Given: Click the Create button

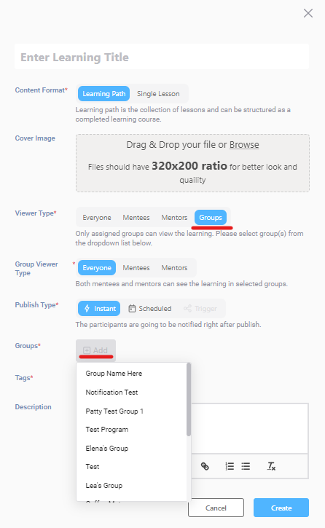Looking at the screenshot, I should pos(281,508).
